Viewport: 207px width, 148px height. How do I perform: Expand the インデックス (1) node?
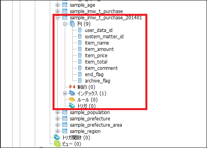[65, 93]
